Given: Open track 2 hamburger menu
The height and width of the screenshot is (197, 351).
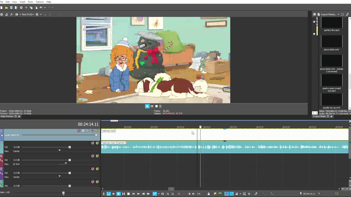Looking at the screenshot, I should point(1,143).
